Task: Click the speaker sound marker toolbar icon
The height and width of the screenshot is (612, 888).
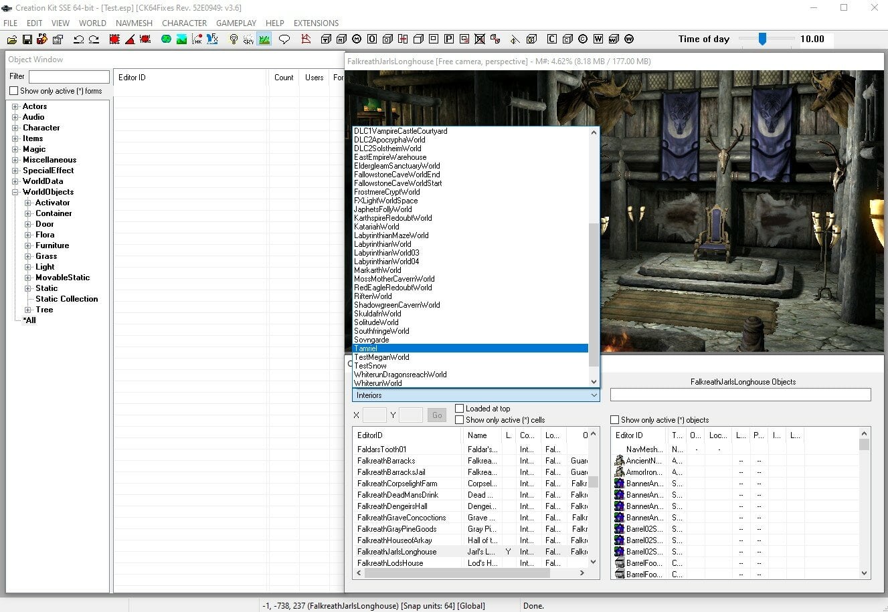Action: coord(515,39)
